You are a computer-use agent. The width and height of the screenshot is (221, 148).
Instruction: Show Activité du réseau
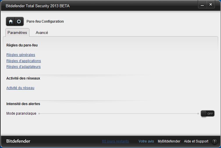[x=20, y=88]
